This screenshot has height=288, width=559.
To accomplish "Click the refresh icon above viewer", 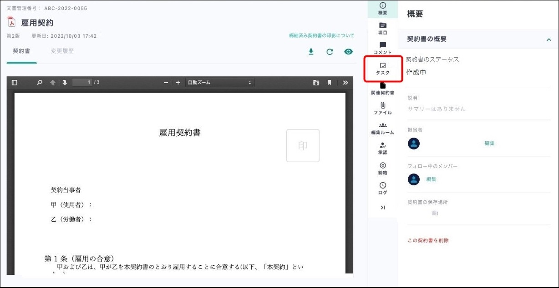I will (x=330, y=52).
